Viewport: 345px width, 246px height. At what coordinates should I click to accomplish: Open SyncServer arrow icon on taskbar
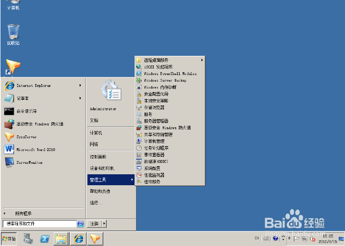95,239
